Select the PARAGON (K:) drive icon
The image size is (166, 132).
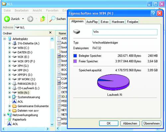pyautogui.click(x=14, y=84)
